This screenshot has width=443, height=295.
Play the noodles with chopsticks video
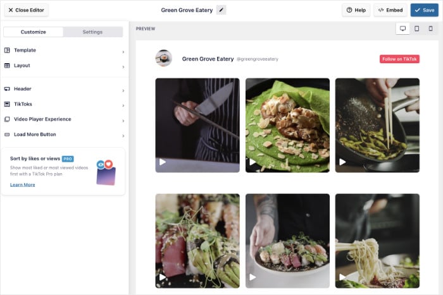pos(342,277)
